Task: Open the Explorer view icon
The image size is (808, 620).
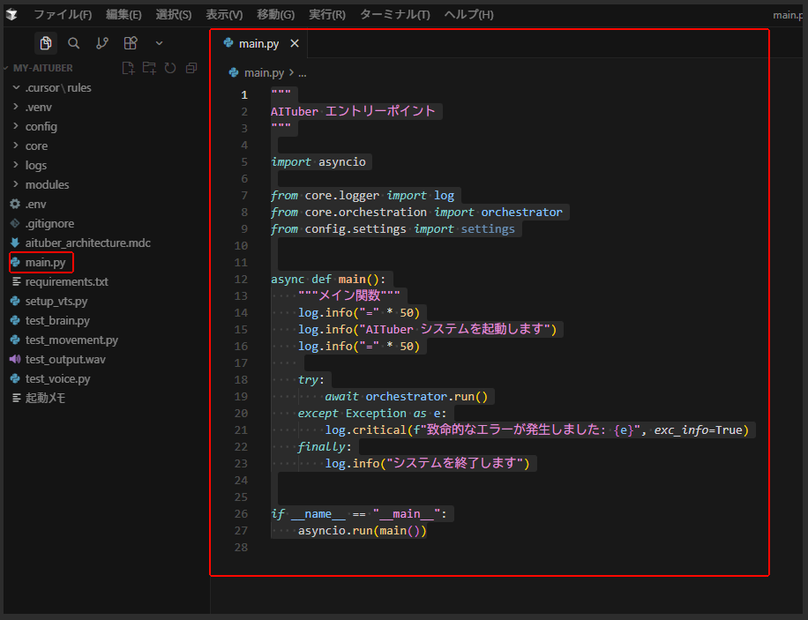Action: tap(46, 42)
